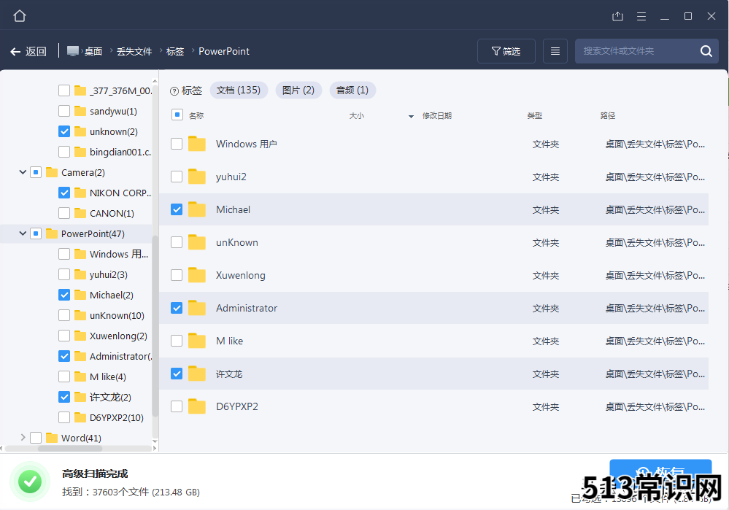729x510 pixels.
Task: Click the green scan-complete check icon
Action: click(x=30, y=482)
